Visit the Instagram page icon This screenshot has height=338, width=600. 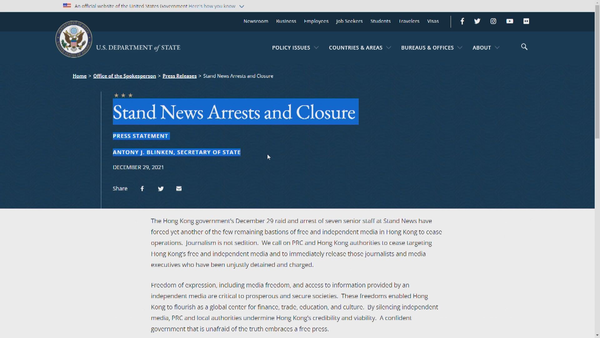pos(493,21)
